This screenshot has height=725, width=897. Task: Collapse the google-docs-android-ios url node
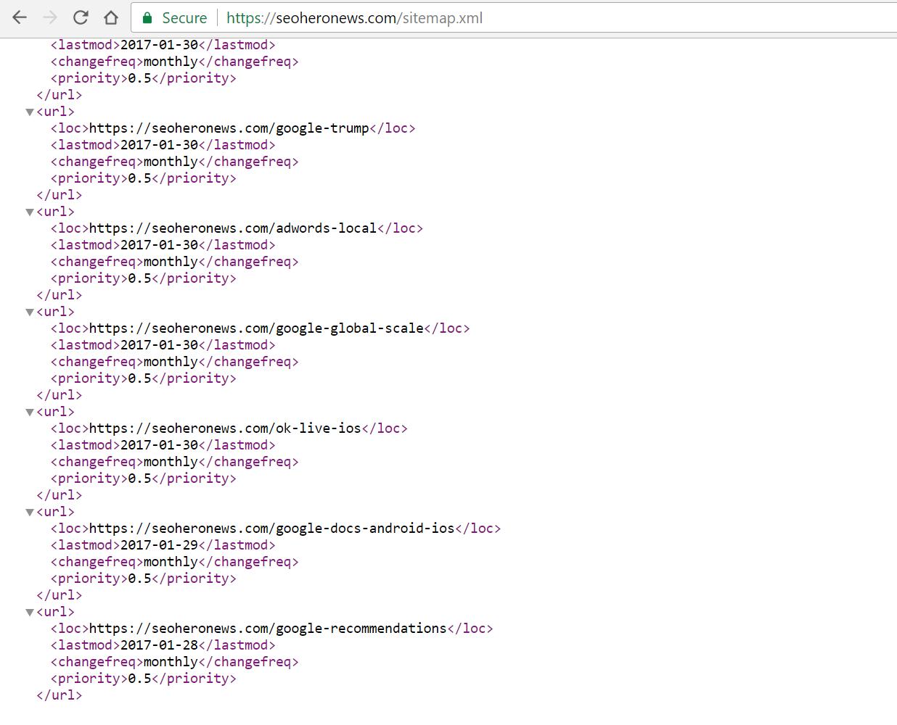pyautogui.click(x=30, y=512)
